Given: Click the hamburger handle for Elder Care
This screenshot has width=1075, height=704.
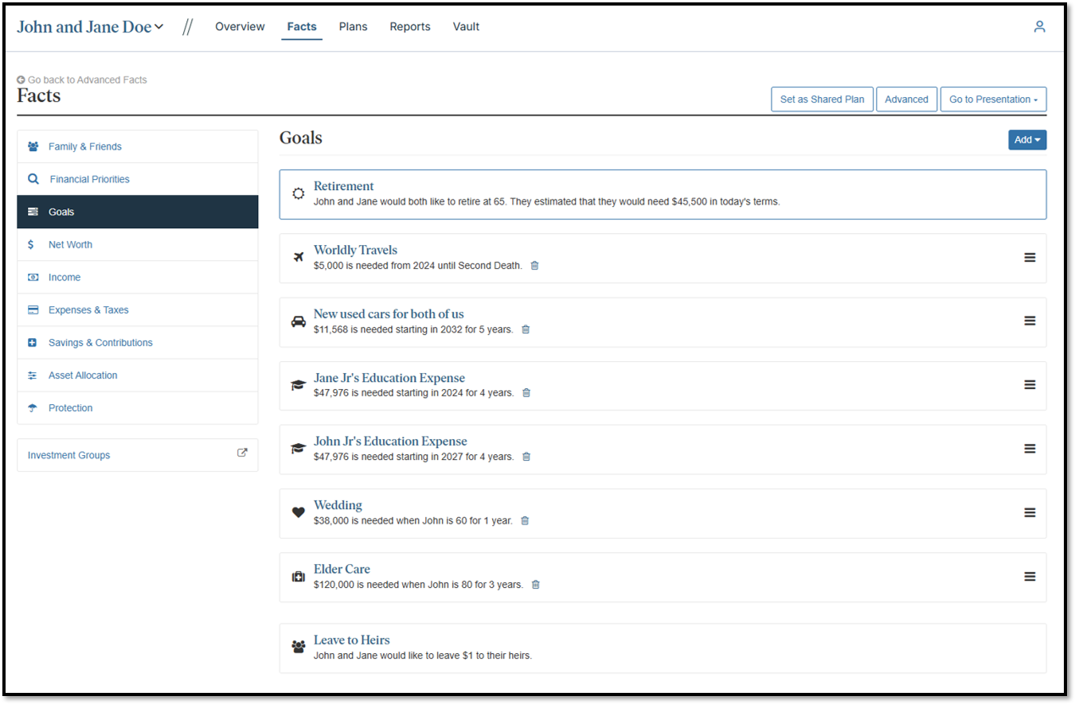Looking at the screenshot, I should coord(1030,577).
